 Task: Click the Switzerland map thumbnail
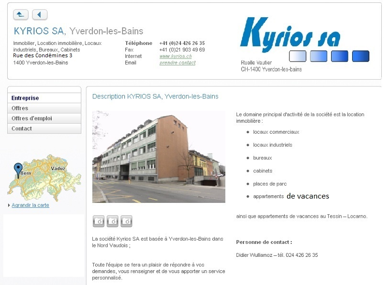tap(44, 178)
